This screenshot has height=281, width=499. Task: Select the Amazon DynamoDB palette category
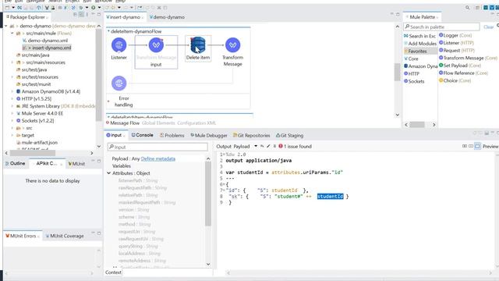point(421,66)
